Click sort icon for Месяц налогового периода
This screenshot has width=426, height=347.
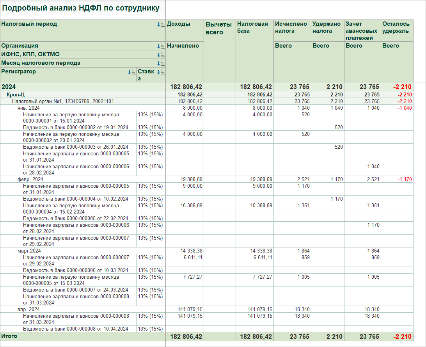point(161,63)
